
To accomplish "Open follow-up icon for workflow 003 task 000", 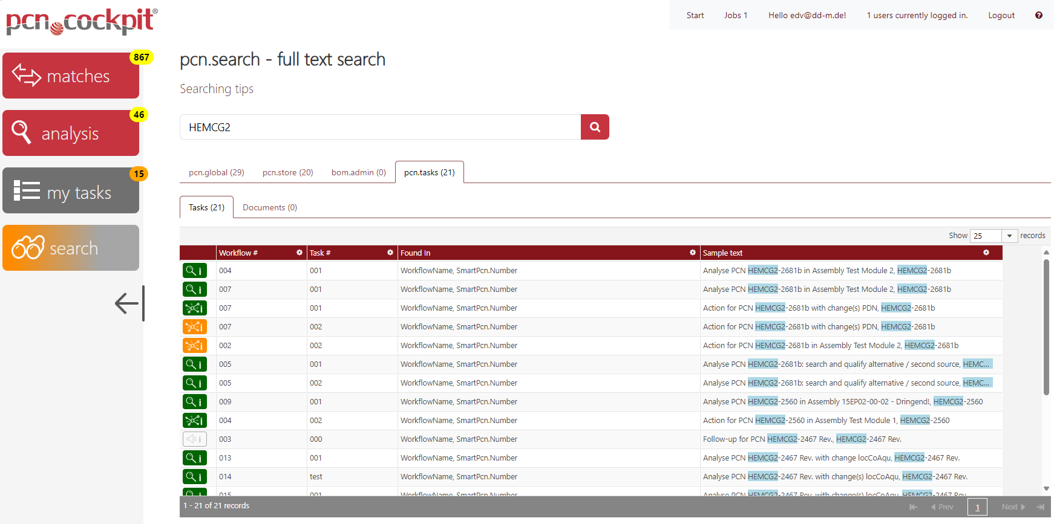I will pos(195,439).
